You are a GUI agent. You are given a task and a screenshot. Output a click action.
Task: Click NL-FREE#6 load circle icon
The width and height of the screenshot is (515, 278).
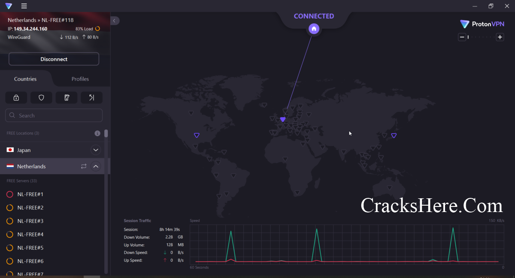tap(10, 261)
